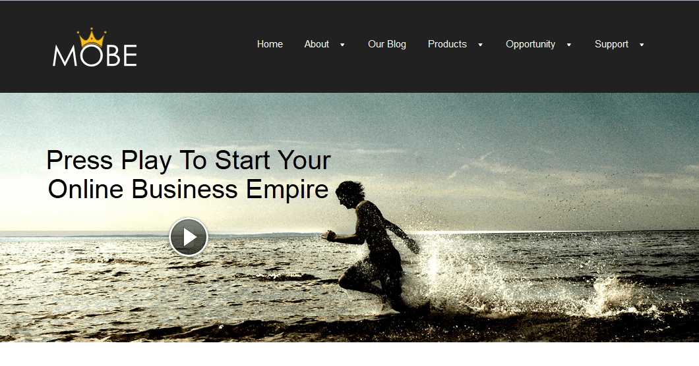
Task: Start the video with the play button
Action: (x=189, y=237)
